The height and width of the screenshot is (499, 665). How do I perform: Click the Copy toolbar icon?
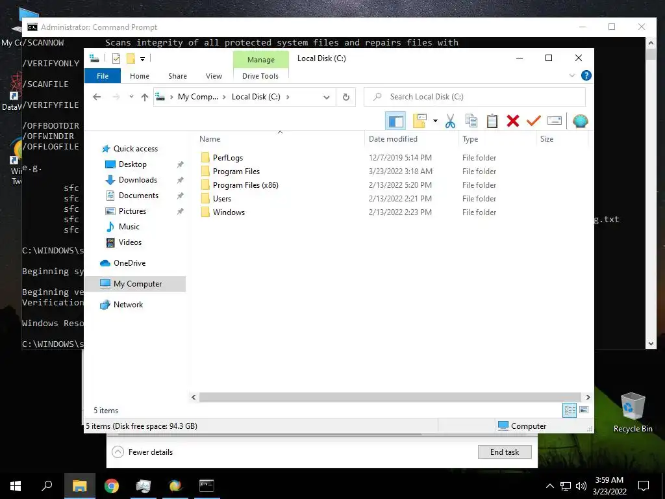pyautogui.click(x=471, y=121)
